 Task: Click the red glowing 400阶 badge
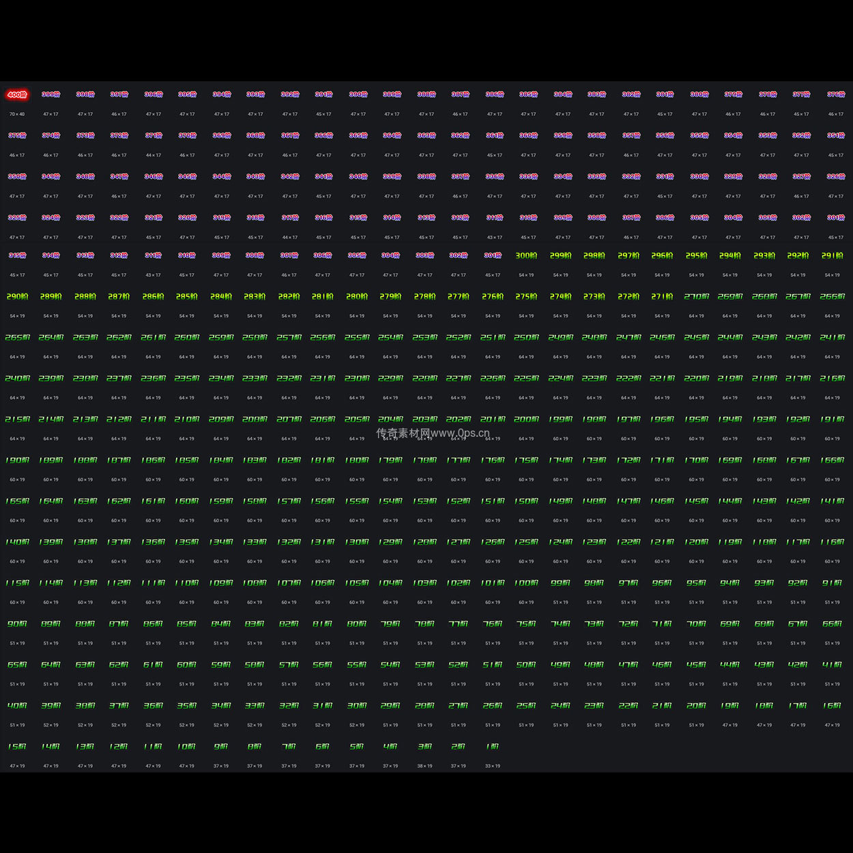(17, 95)
